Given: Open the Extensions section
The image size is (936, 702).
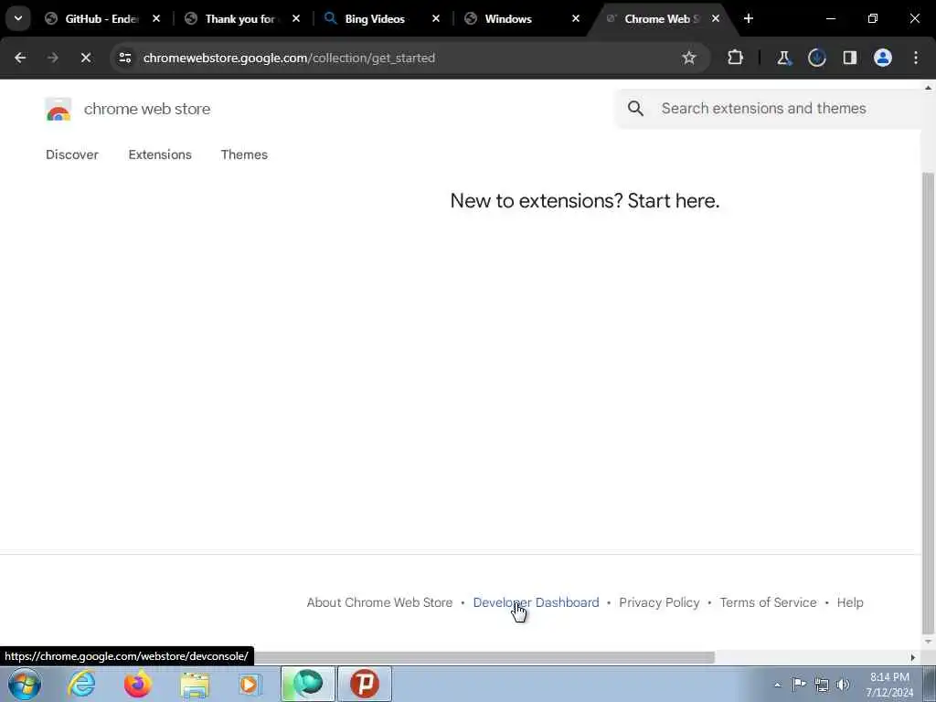Looking at the screenshot, I should (x=160, y=154).
